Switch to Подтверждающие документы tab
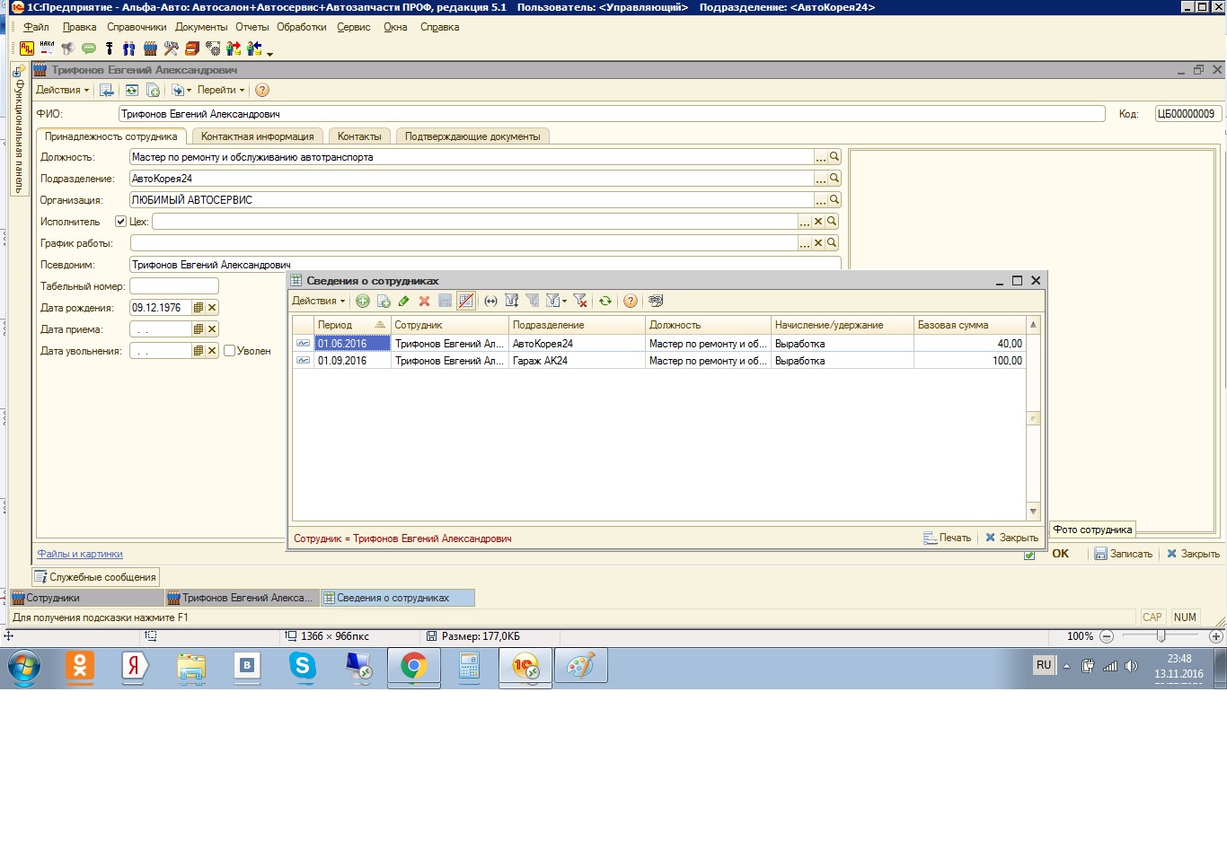This screenshot has width=1227, height=867. [x=472, y=136]
